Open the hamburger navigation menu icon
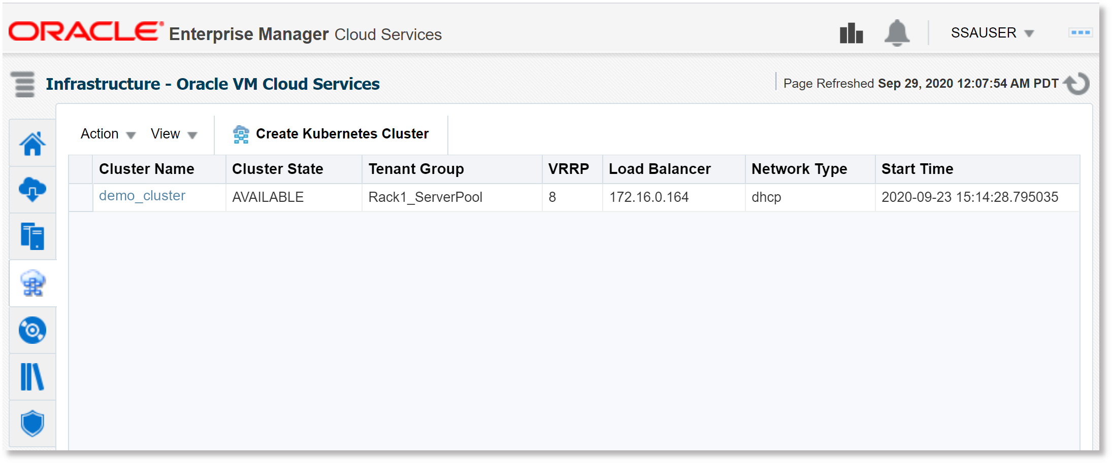Screen dimensions: 1112x463 pyautogui.click(x=23, y=84)
